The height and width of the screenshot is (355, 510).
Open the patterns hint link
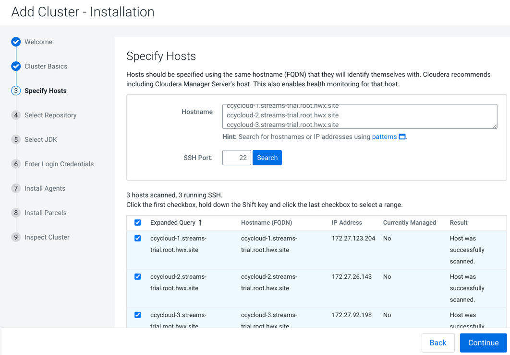point(384,137)
